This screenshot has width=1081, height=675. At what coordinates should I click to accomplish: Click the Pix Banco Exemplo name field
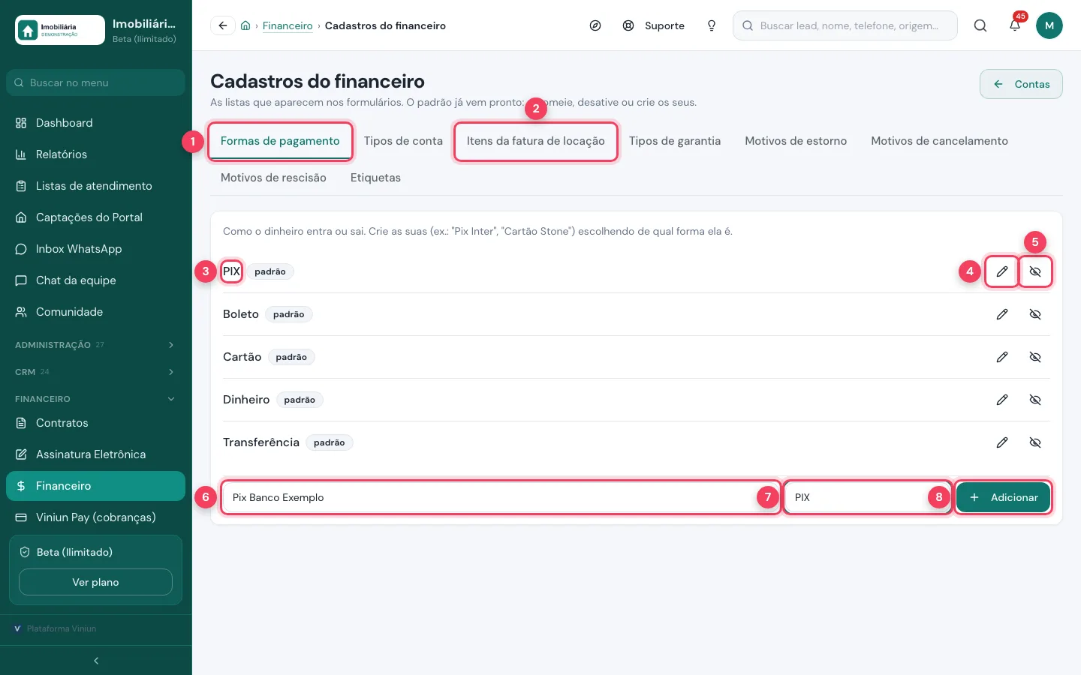[x=501, y=497]
